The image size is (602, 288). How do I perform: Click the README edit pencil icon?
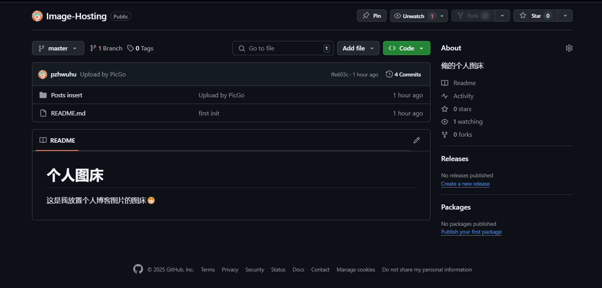click(416, 140)
